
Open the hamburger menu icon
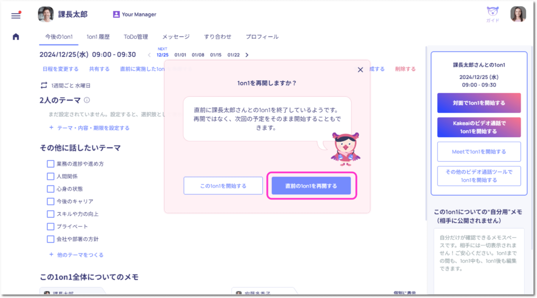pos(16,15)
